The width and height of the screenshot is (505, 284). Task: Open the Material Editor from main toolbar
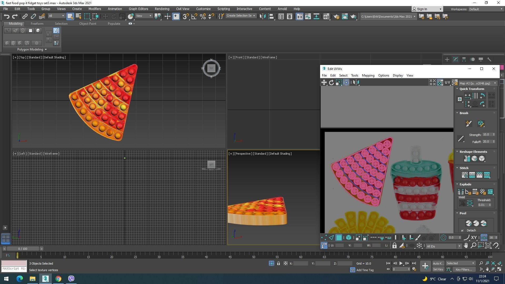[x=326, y=17]
